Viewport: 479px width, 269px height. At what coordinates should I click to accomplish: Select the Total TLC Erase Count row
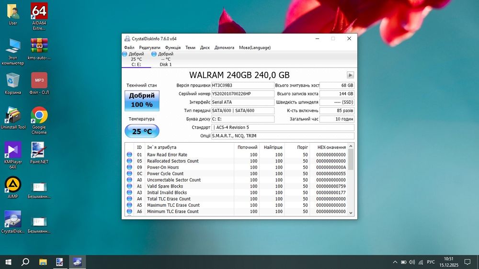pos(236,199)
